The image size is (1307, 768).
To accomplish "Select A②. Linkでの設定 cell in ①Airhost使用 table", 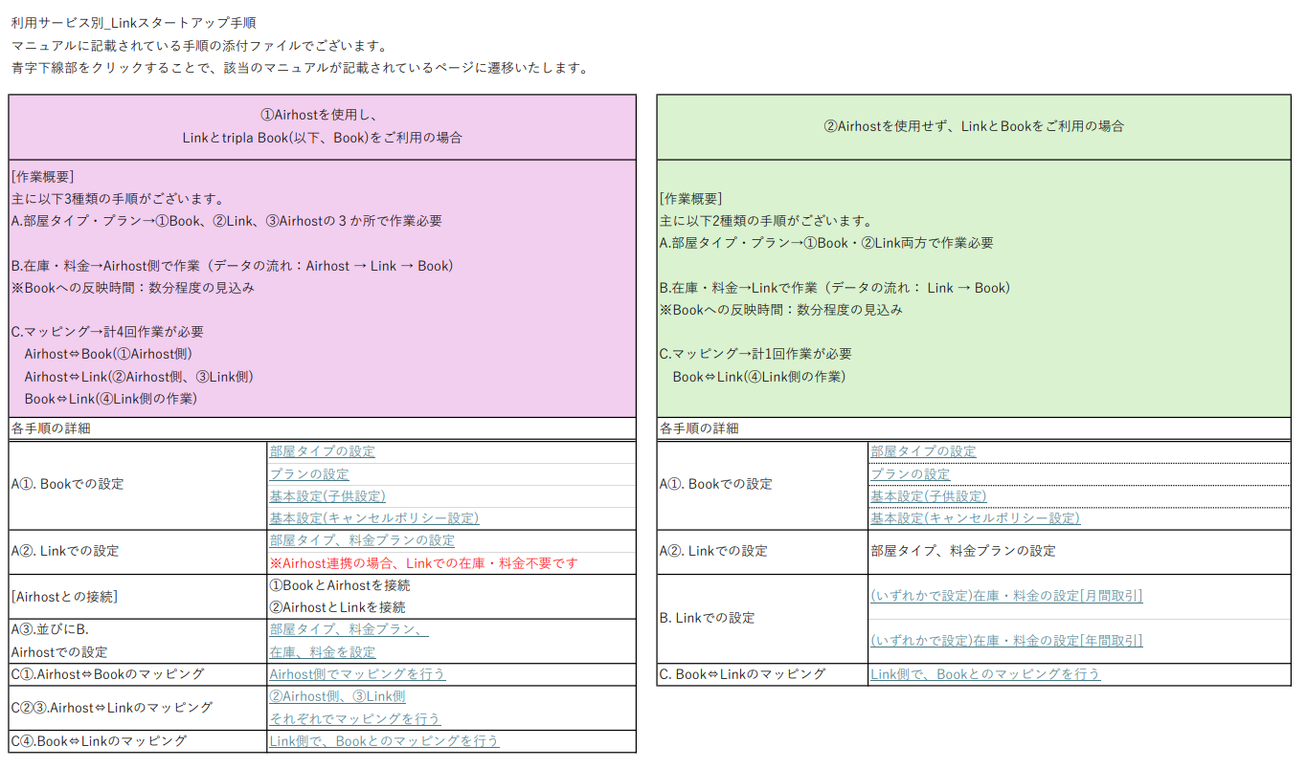I will [138, 552].
